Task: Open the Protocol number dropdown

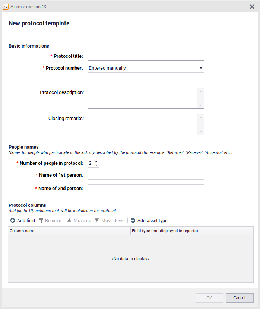Action: tap(201, 68)
